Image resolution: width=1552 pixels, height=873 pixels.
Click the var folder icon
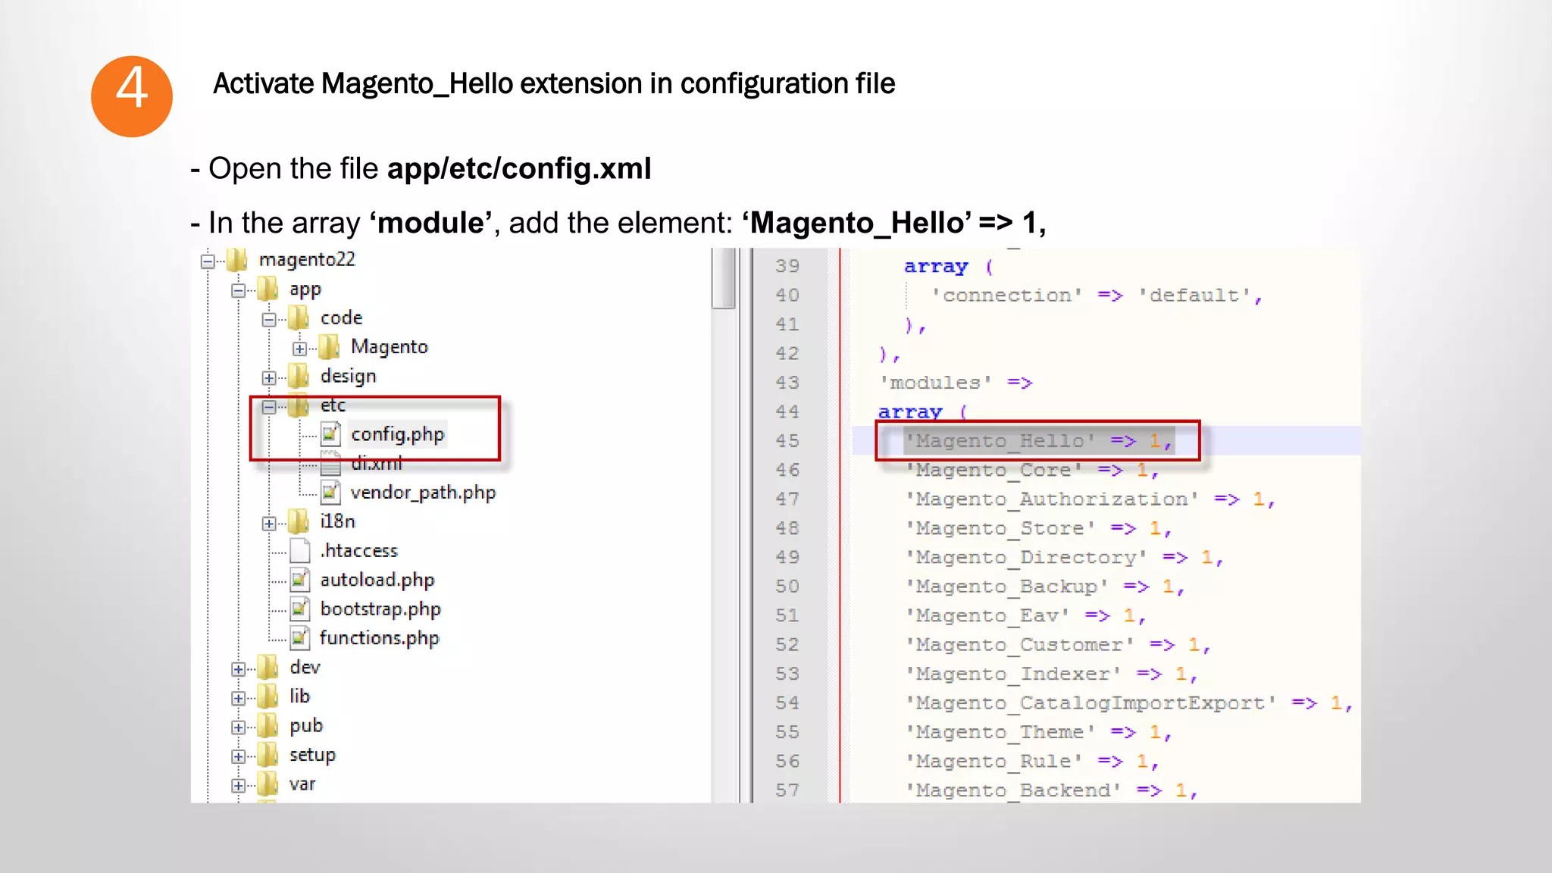(268, 784)
